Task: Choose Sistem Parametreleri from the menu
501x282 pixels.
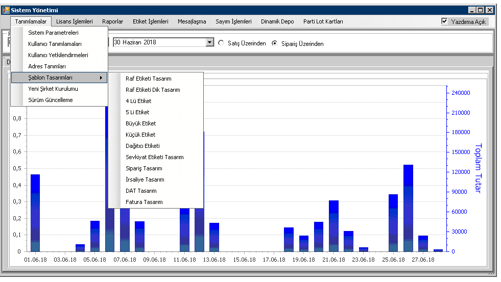Action: (59, 33)
